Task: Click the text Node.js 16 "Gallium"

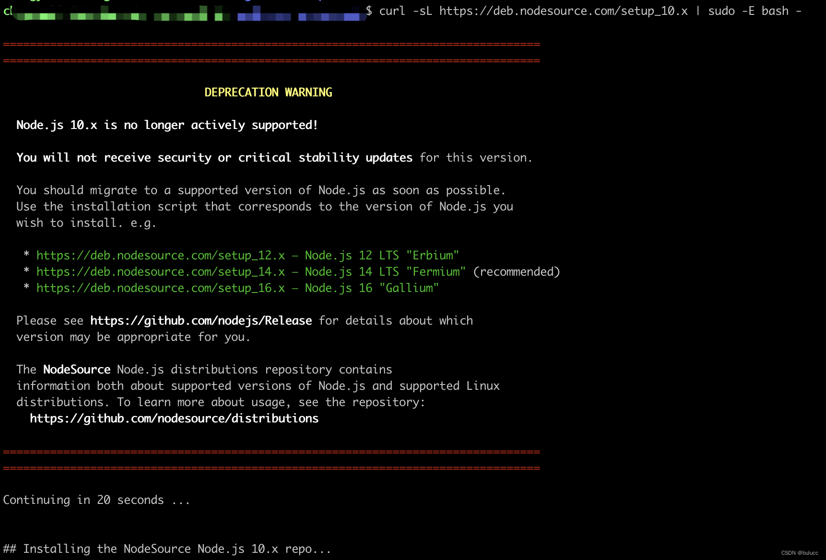Action: [x=372, y=288]
